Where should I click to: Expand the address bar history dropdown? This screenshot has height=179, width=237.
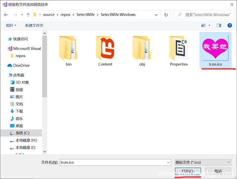(156, 15)
